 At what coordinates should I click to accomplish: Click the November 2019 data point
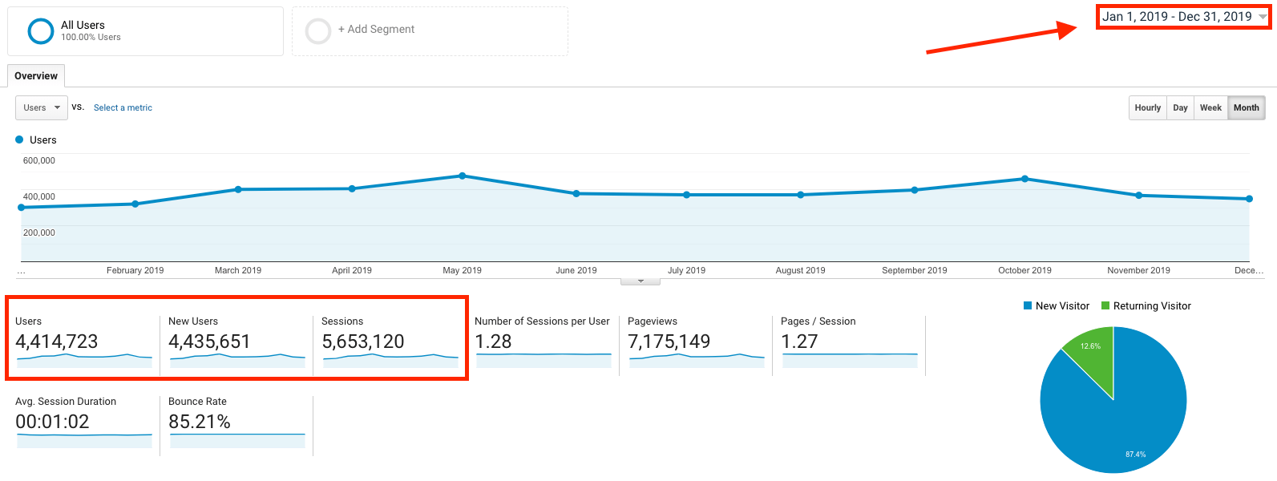(x=1139, y=196)
